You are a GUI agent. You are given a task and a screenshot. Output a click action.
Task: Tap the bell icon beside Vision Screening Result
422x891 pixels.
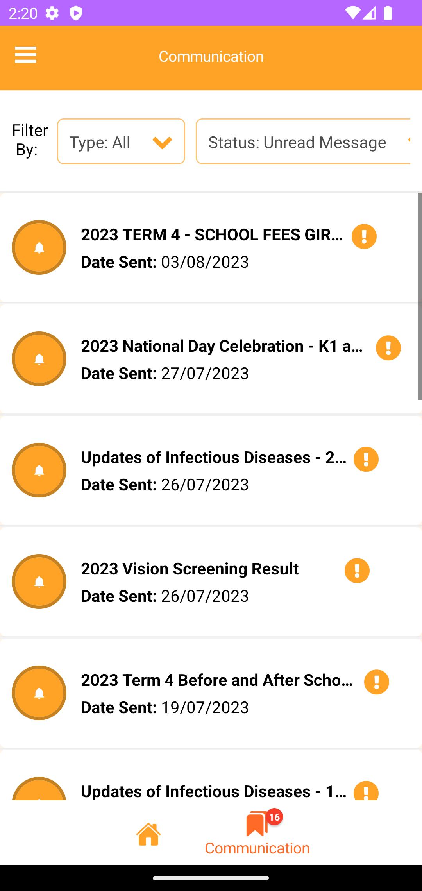[x=39, y=581]
